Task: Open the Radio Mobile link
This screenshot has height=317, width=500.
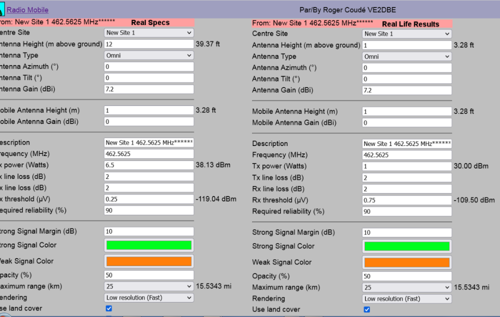Action: (27, 10)
